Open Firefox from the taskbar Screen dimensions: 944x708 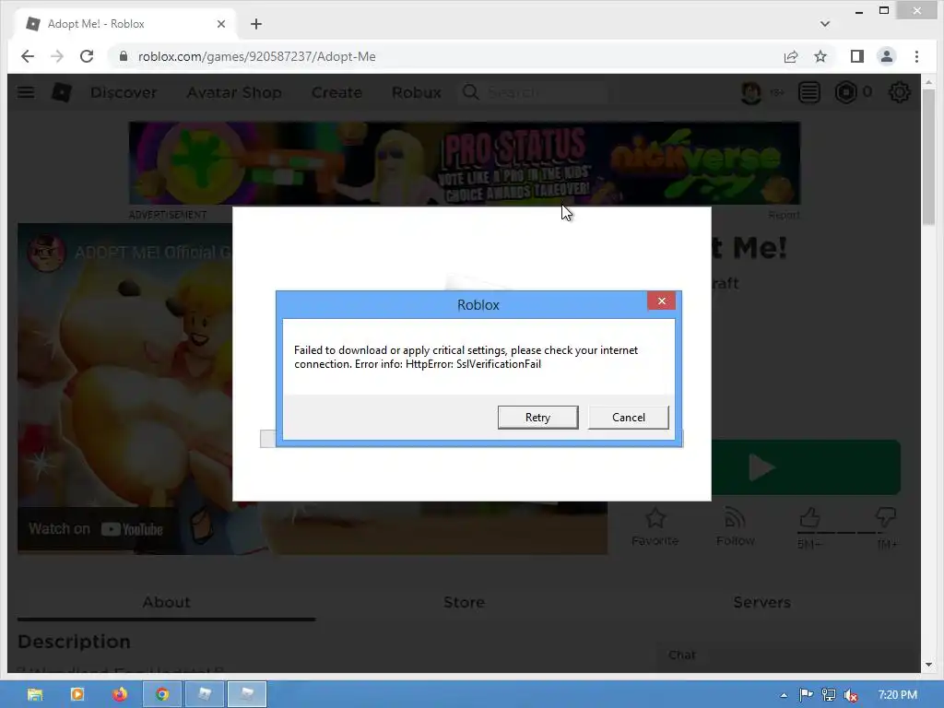point(120,695)
